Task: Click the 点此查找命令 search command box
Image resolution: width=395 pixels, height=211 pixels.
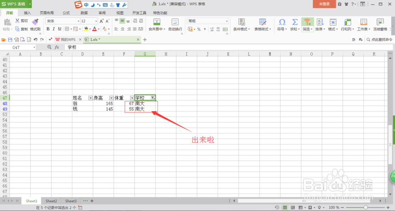Action: coord(380,40)
